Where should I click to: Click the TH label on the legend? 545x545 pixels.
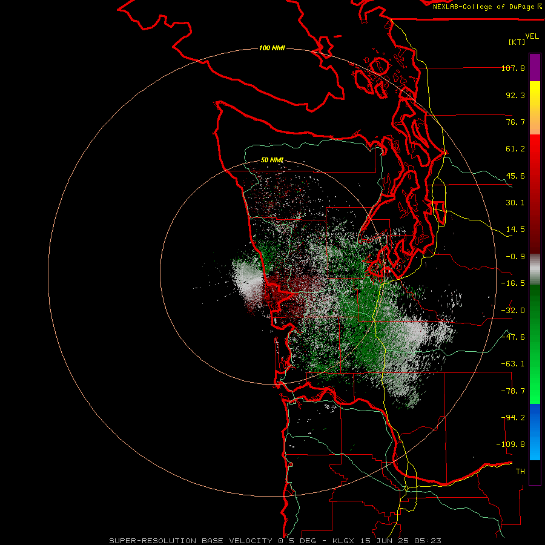(x=520, y=472)
